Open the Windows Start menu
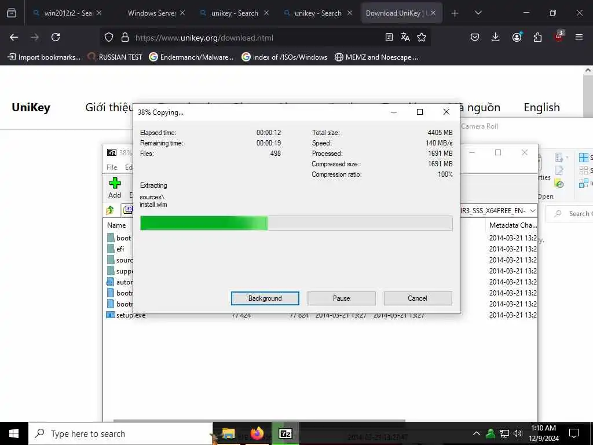 [x=14, y=433]
